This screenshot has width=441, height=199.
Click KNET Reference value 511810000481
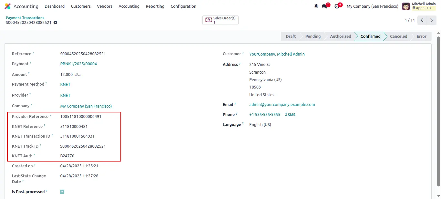[74, 127]
